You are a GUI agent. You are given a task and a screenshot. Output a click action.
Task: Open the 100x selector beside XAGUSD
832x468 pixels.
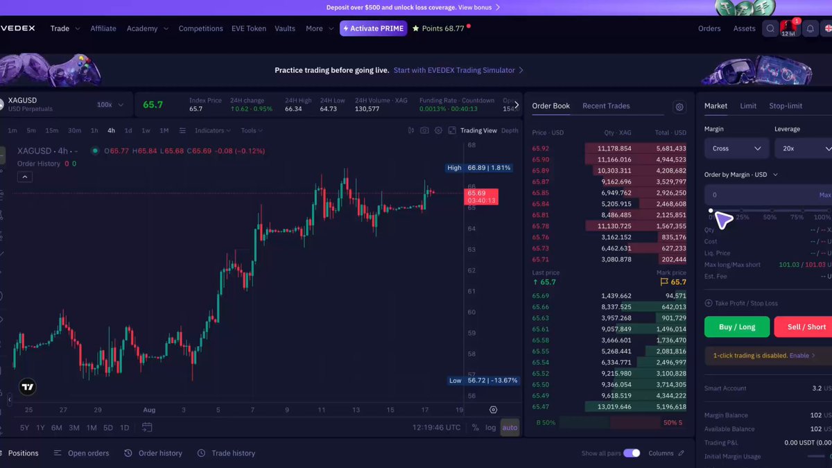pyautogui.click(x=110, y=105)
